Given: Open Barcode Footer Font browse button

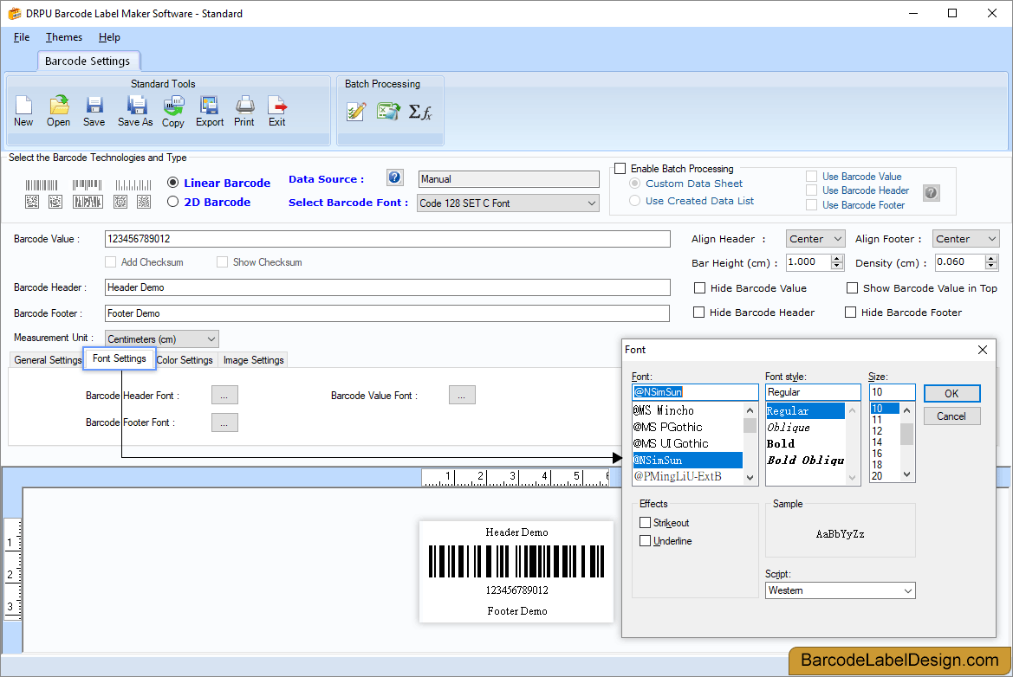Looking at the screenshot, I should (x=224, y=422).
